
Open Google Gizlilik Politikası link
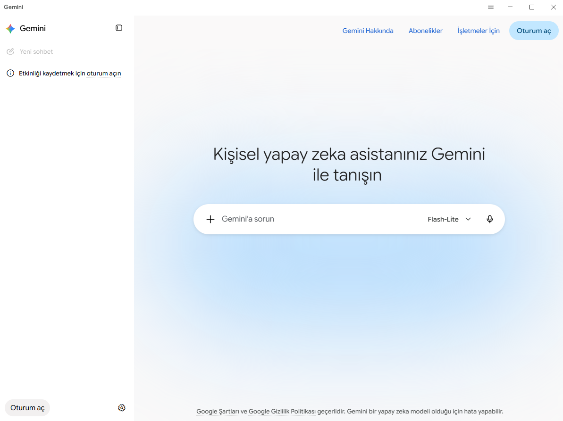282,411
